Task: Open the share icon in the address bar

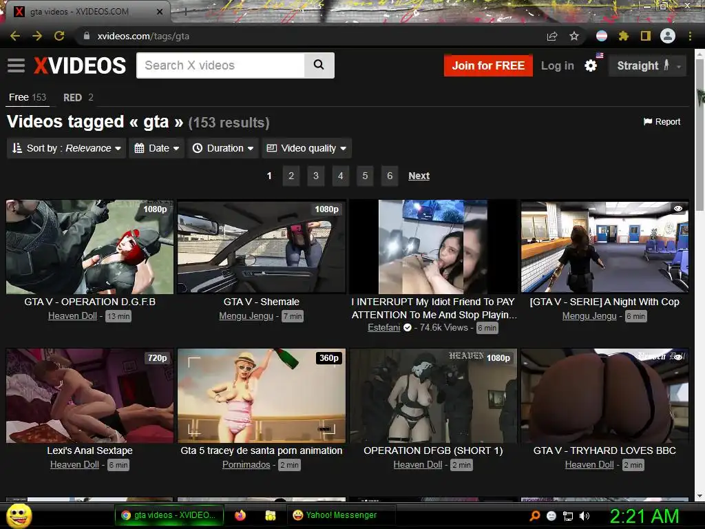Action: click(552, 36)
